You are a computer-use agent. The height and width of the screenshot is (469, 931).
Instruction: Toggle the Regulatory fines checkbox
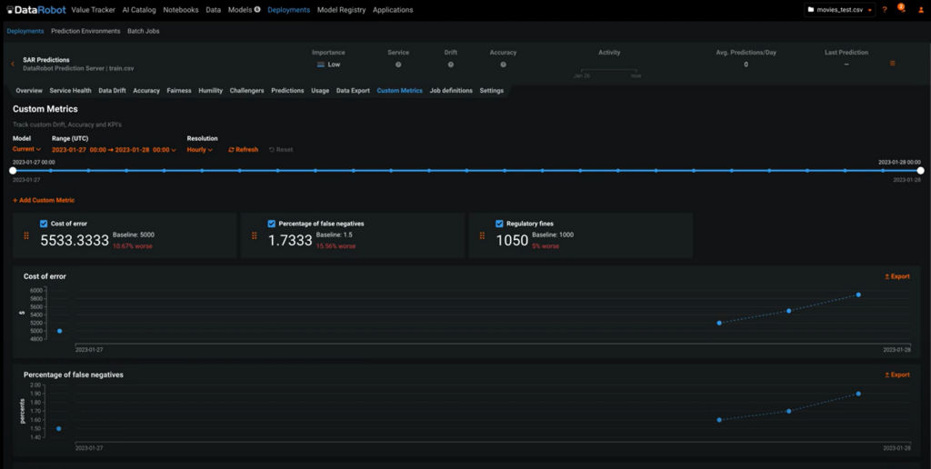tap(499, 224)
